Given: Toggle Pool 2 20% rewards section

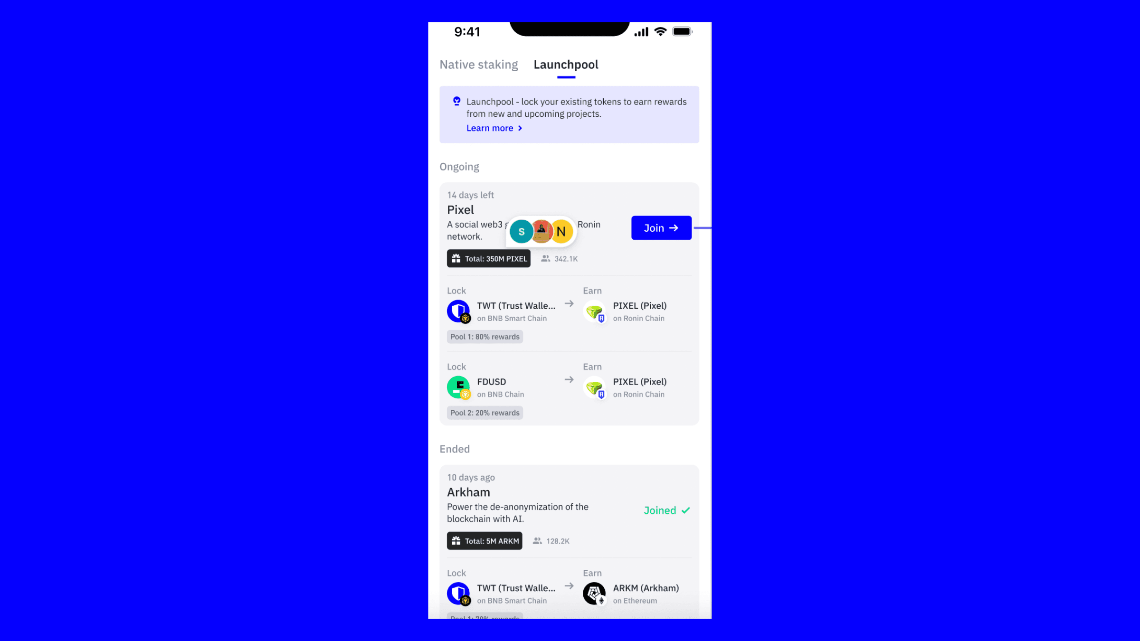Looking at the screenshot, I should coord(484,413).
